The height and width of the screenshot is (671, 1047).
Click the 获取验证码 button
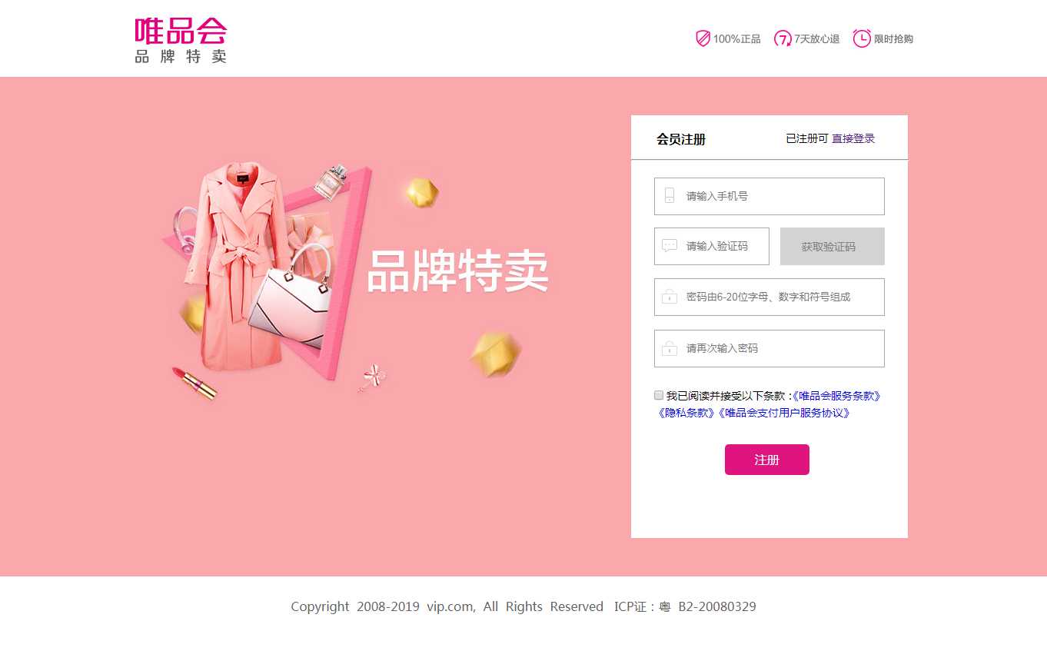click(833, 246)
